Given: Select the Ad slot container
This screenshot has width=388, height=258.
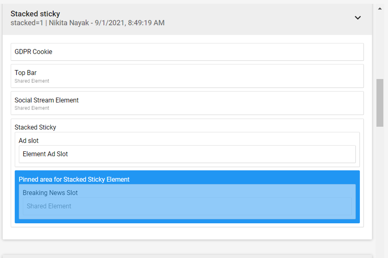Looking at the screenshot, I should pyautogui.click(x=29, y=141).
